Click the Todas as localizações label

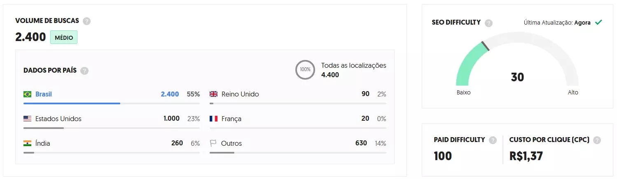click(353, 66)
